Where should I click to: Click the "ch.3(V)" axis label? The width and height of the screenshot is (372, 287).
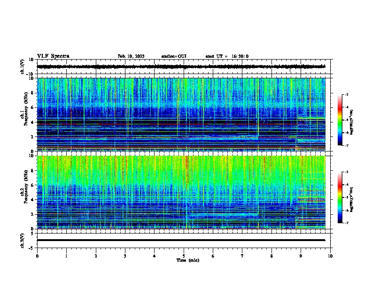[x=22, y=241]
